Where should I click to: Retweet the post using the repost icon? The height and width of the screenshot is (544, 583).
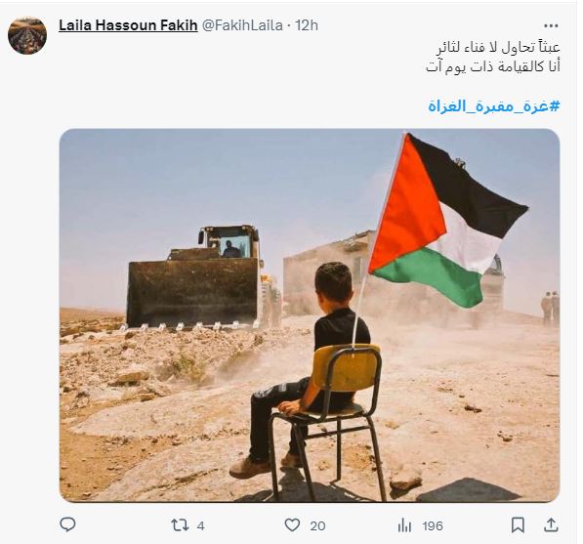coord(180,525)
